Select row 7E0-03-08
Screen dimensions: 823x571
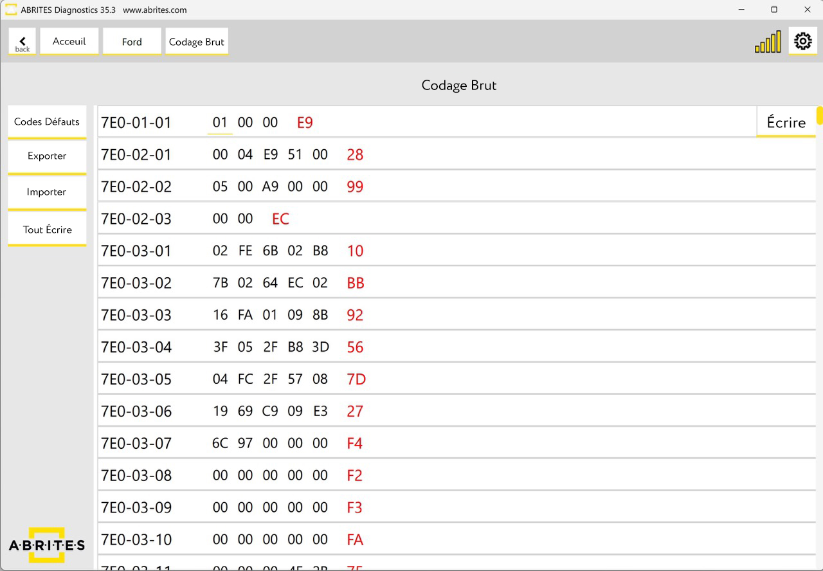[x=136, y=475]
